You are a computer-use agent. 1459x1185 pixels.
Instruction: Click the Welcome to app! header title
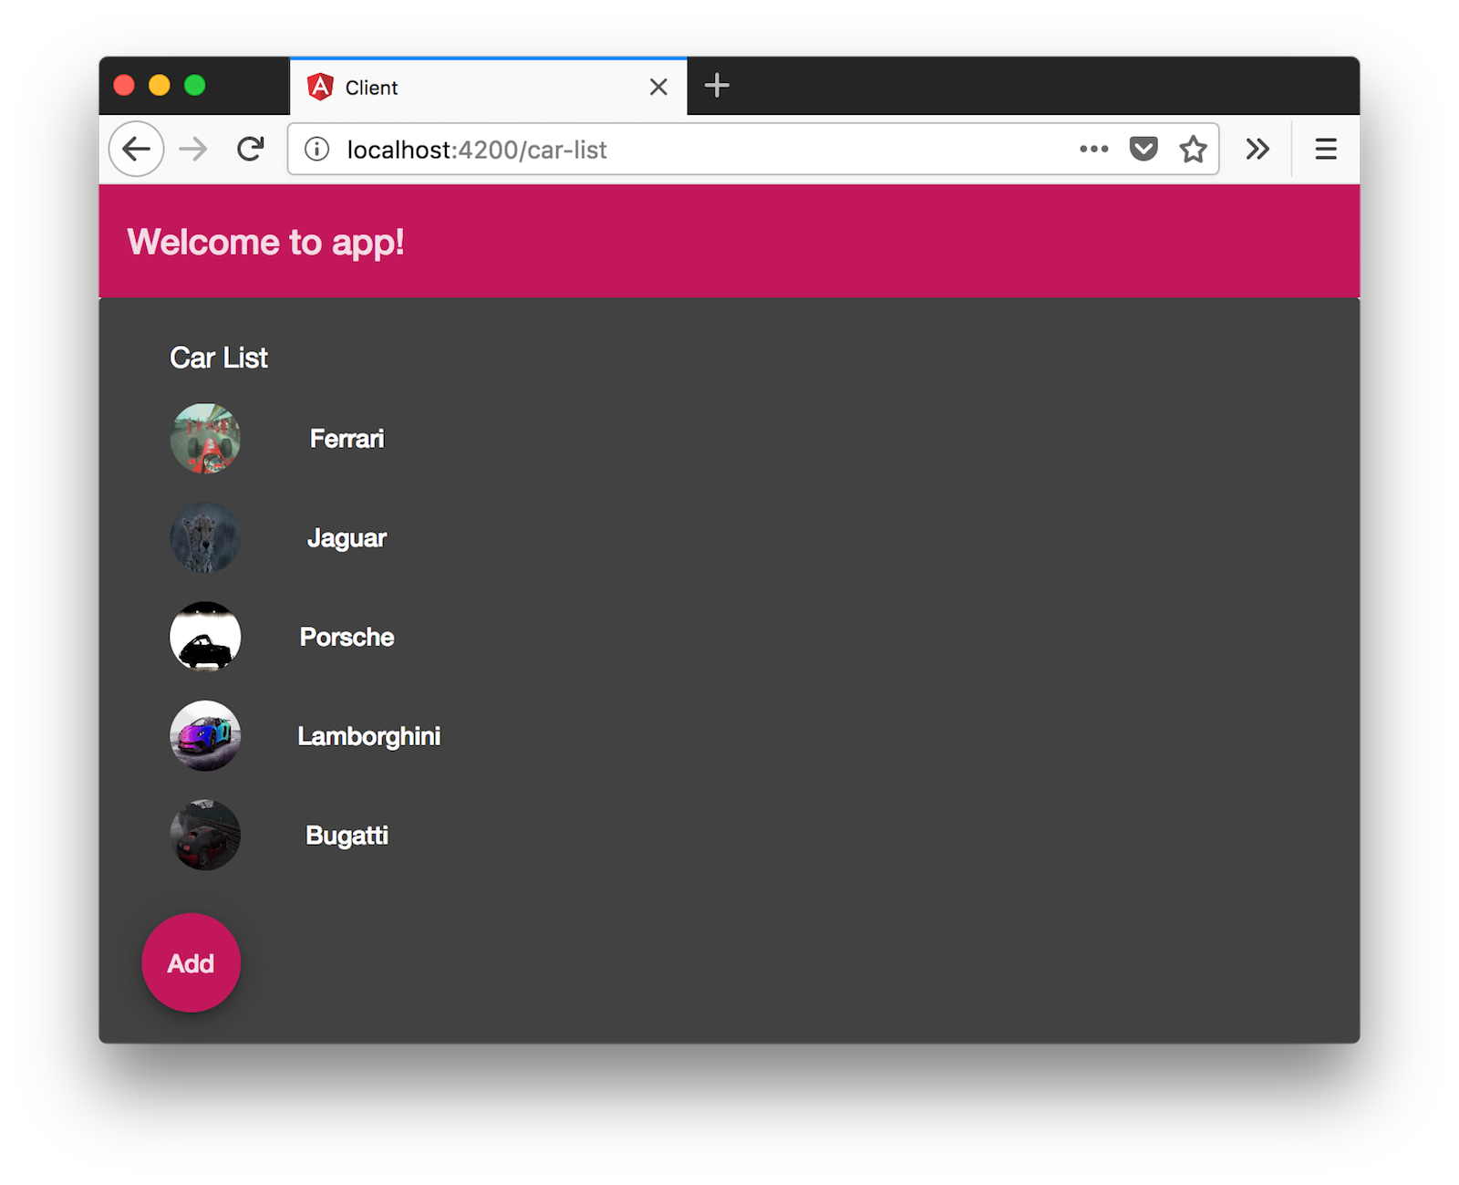pos(265,243)
